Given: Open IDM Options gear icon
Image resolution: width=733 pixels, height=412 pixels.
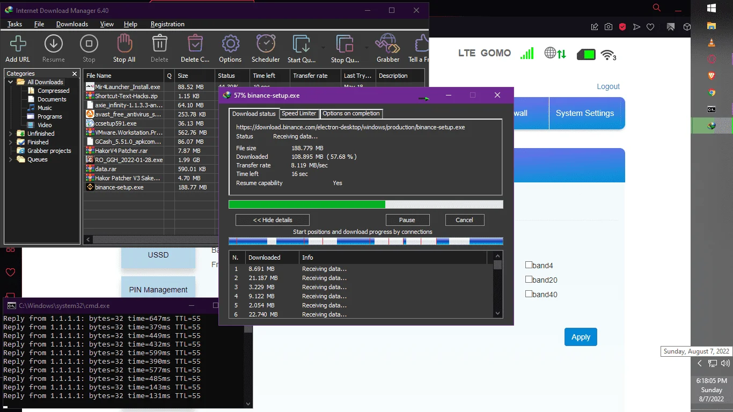Looking at the screenshot, I should [x=230, y=43].
